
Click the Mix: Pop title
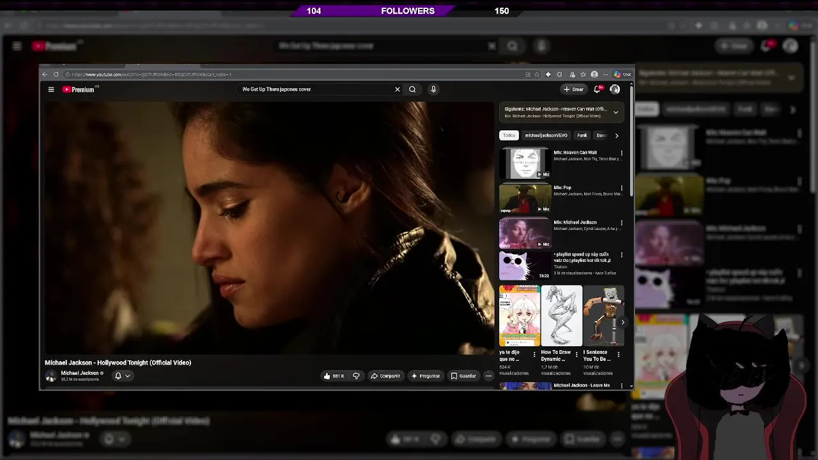coord(562,188)
